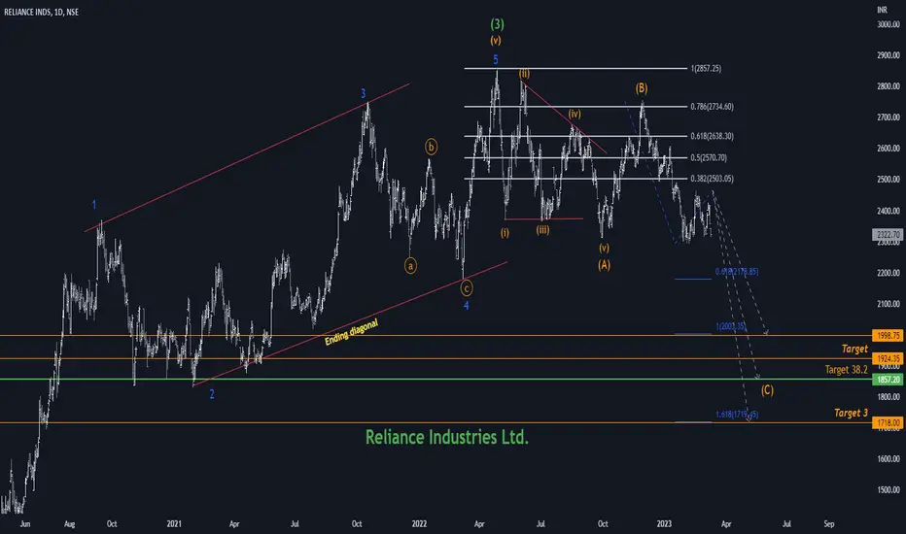This screenshot has height=534, width=906.
Task: Click the INR currency label
Action: 882,10
